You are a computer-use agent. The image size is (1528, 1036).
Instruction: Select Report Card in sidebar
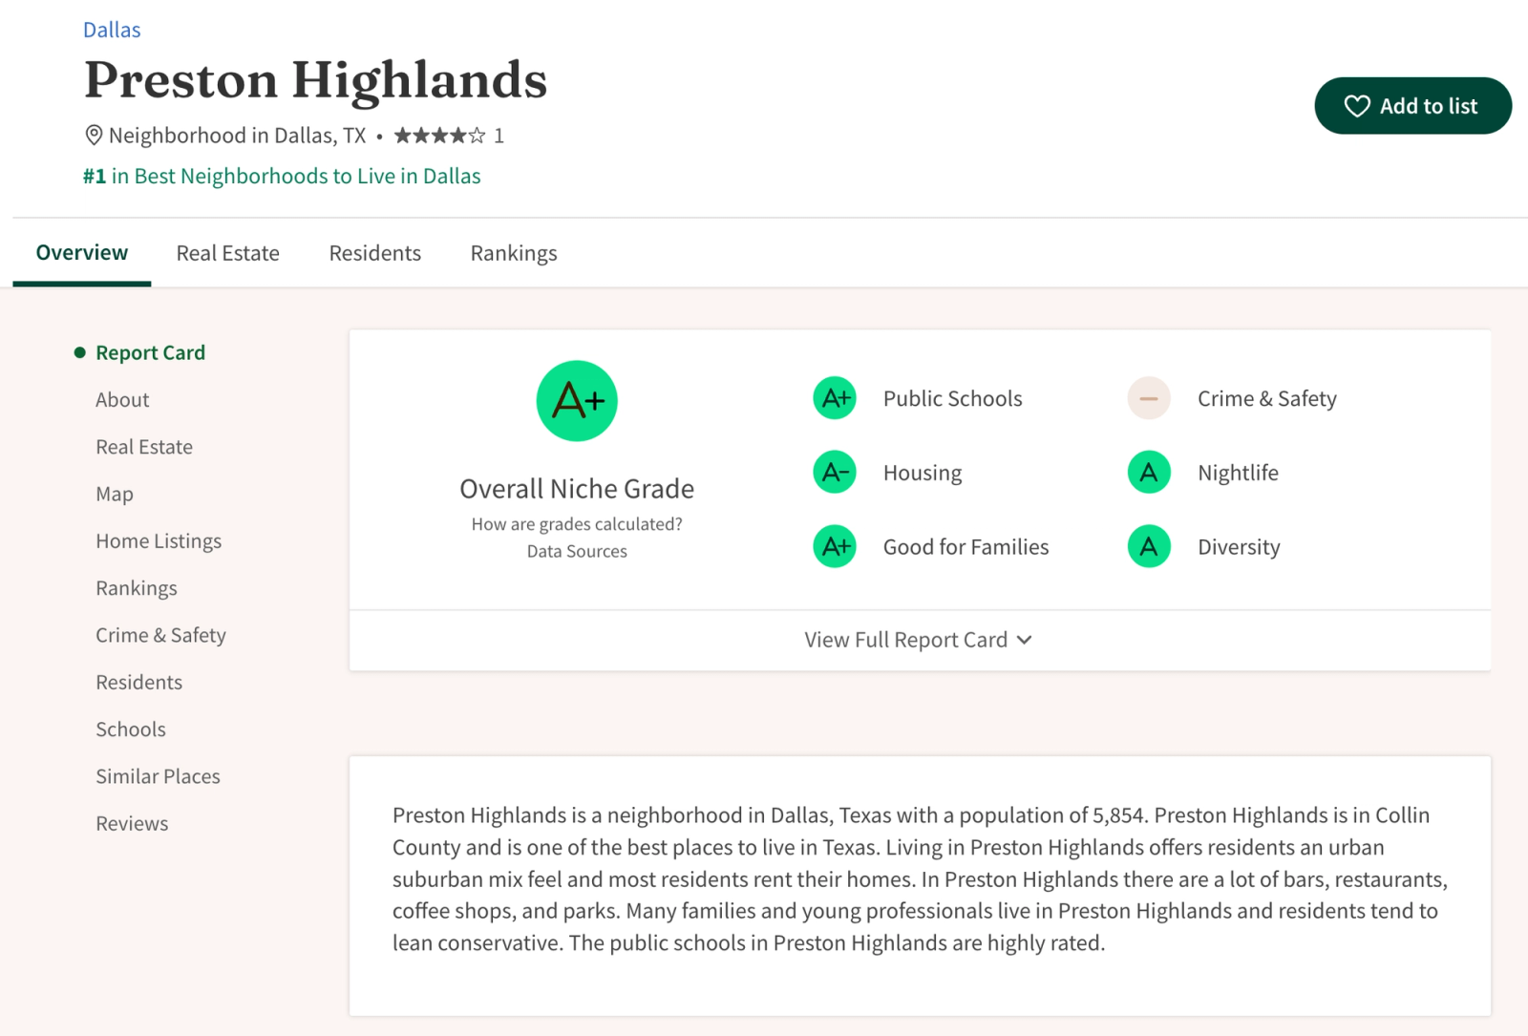click(x=150, y=352)
